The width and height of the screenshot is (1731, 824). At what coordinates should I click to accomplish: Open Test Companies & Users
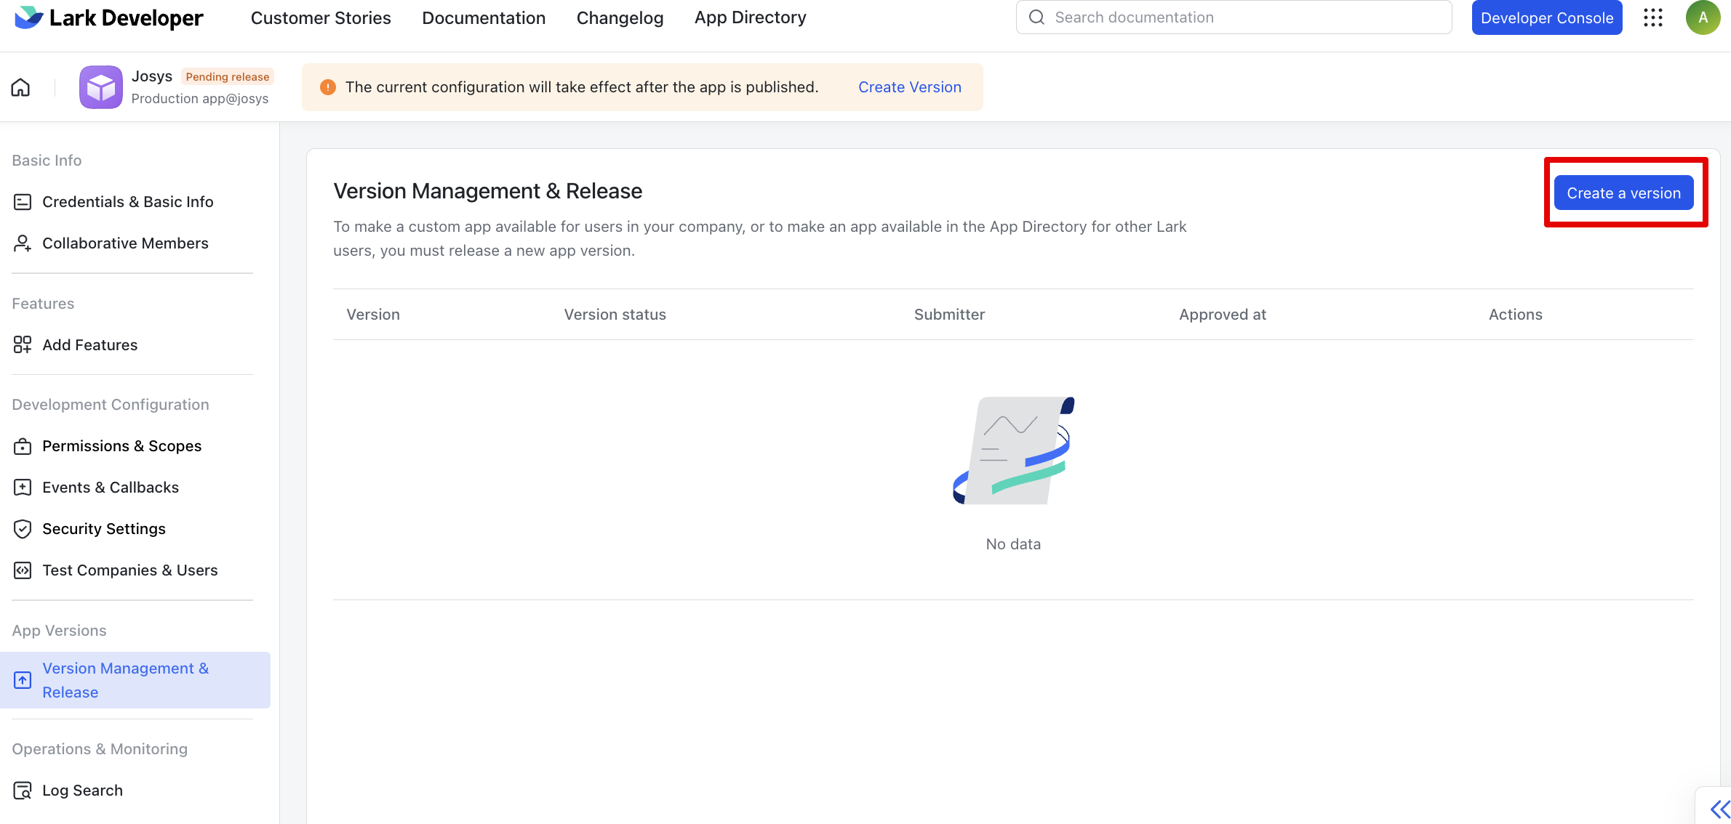[129, 570]
